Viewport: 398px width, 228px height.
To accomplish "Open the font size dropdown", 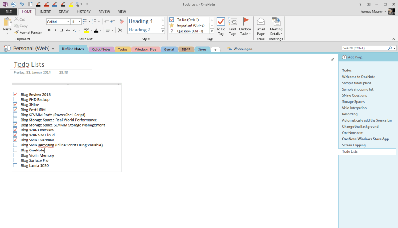I will 79,22.
